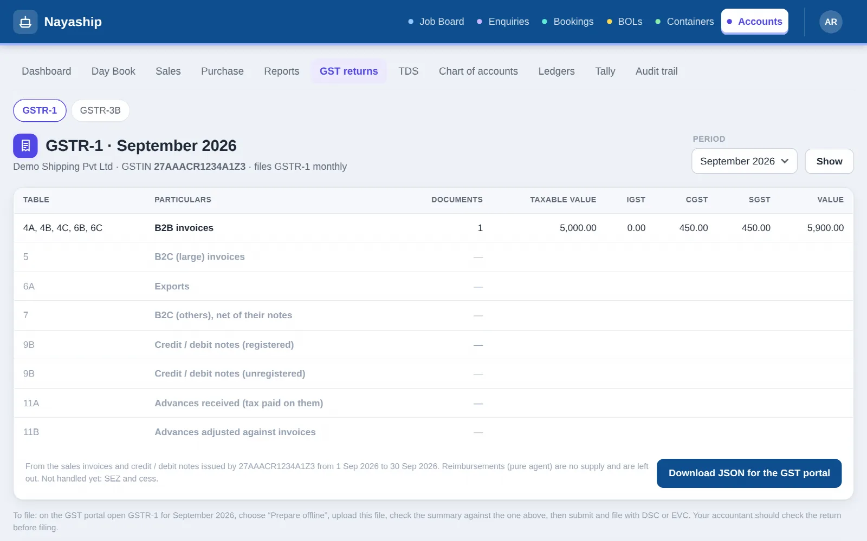
Task: Select the GSTR-1 tab
Action: coord(40,110)
